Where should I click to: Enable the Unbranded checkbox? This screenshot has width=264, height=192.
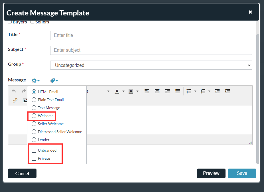34,150
